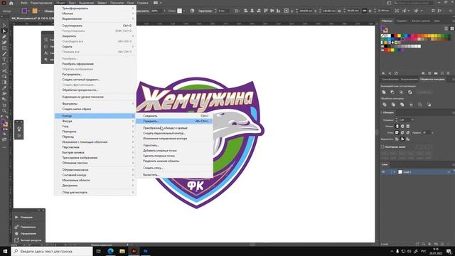
Task: Open Microsoft Edge from the taskbar
Action: pos(111,251)
